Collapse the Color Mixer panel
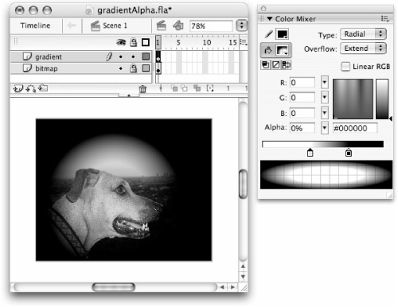This screenshot has width=398, height=307. click(x=270, y=19)
